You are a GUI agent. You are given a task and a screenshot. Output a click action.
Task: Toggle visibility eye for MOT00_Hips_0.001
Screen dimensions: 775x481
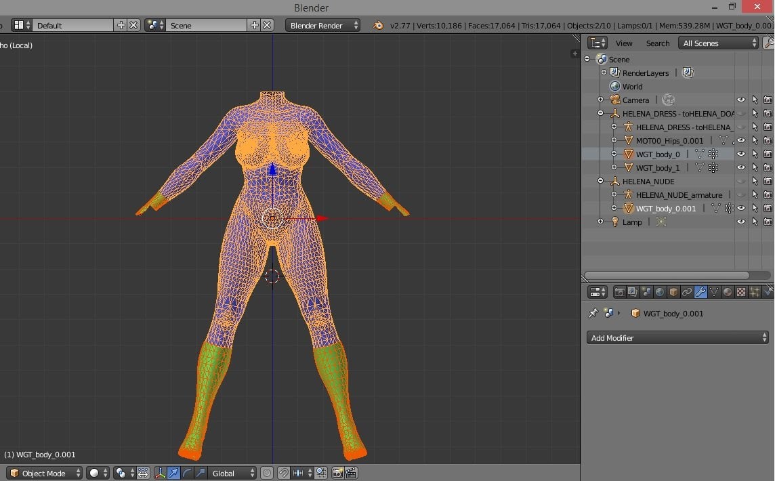point(741,140)
